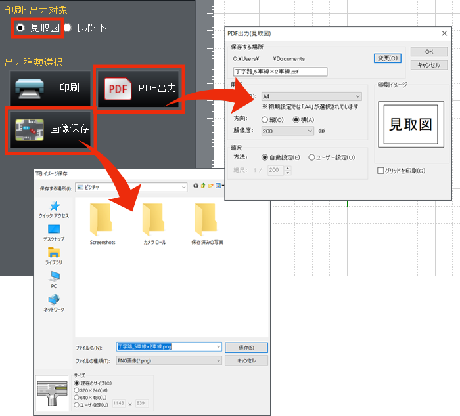Expand the ファイル名 dropdown arrow
The height and width of the screenshot is (416, 460).
(219, 346)
